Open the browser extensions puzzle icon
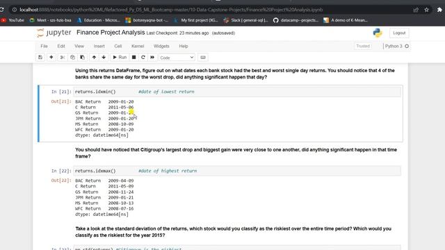445x250 pixels. 439,10
